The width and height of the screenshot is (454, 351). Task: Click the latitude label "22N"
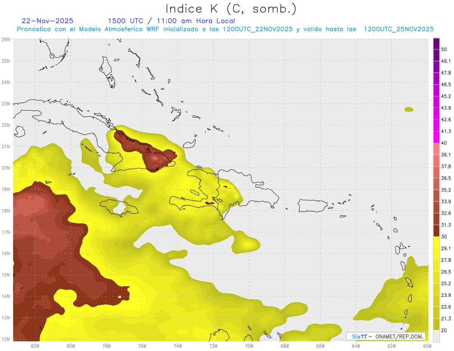point(6,125)
